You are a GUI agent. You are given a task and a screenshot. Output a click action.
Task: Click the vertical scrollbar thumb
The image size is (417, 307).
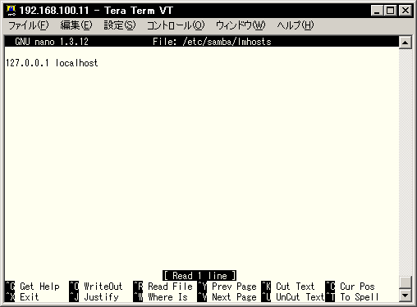pos(406,282)
